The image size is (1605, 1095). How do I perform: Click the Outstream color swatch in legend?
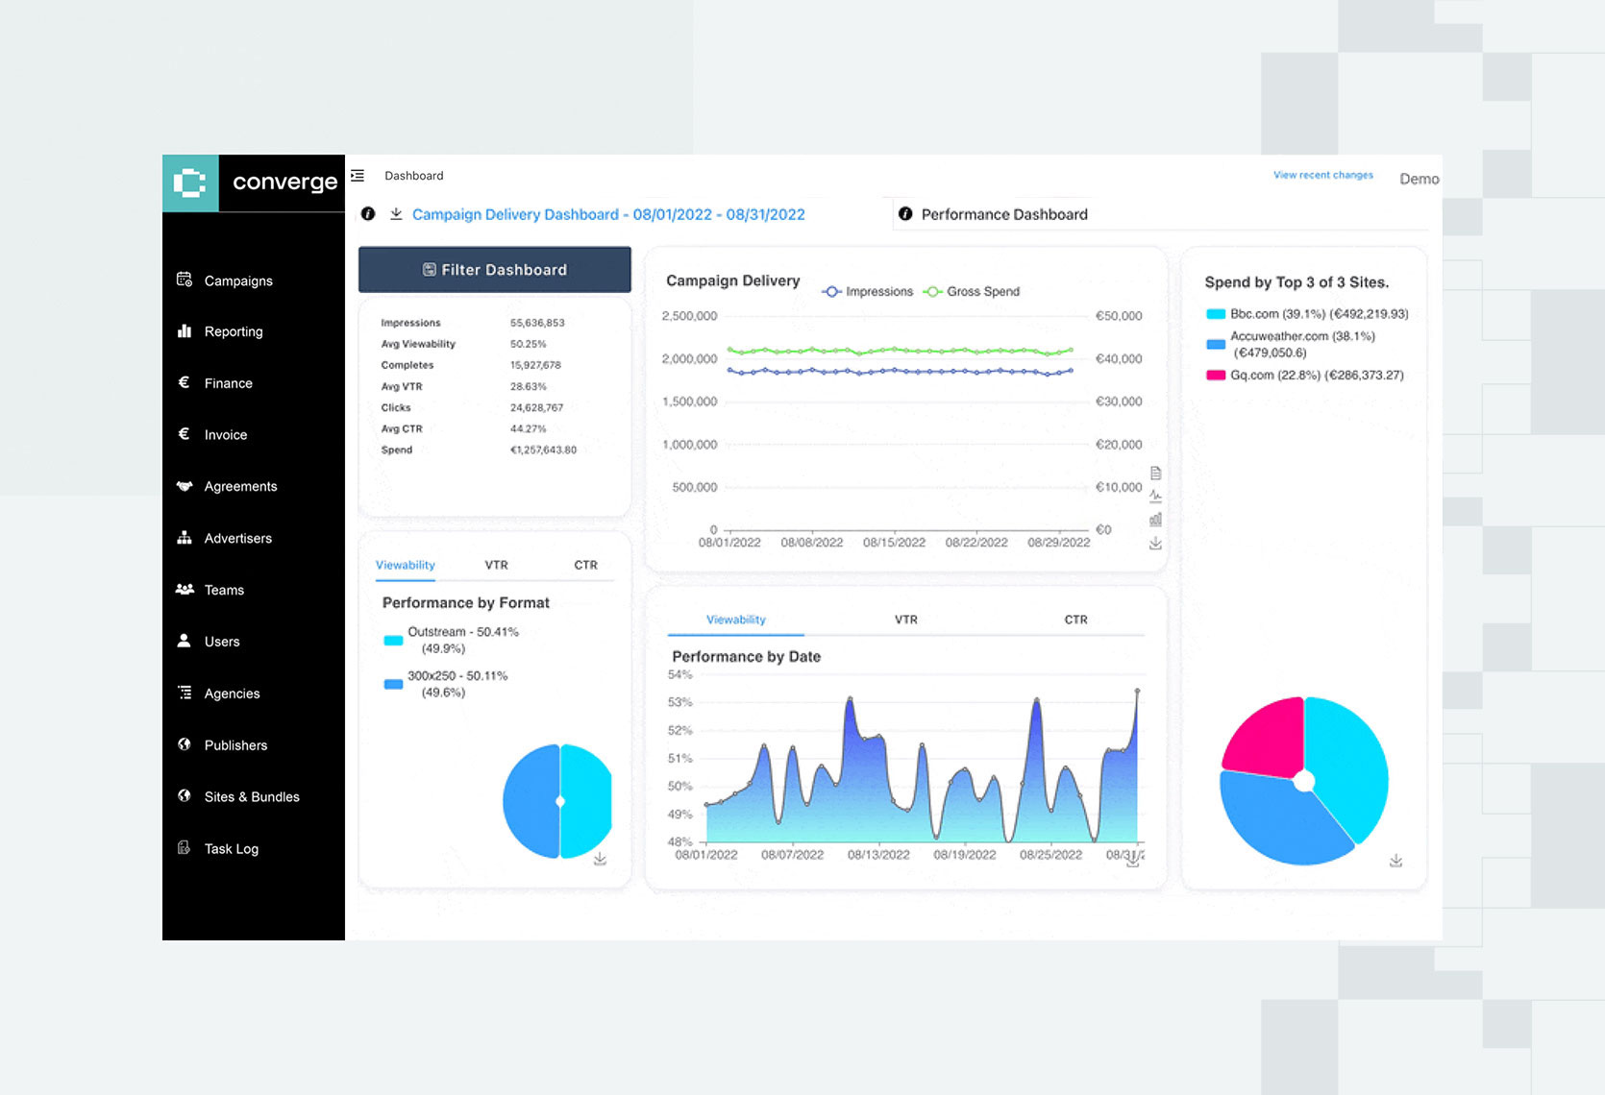393,641
